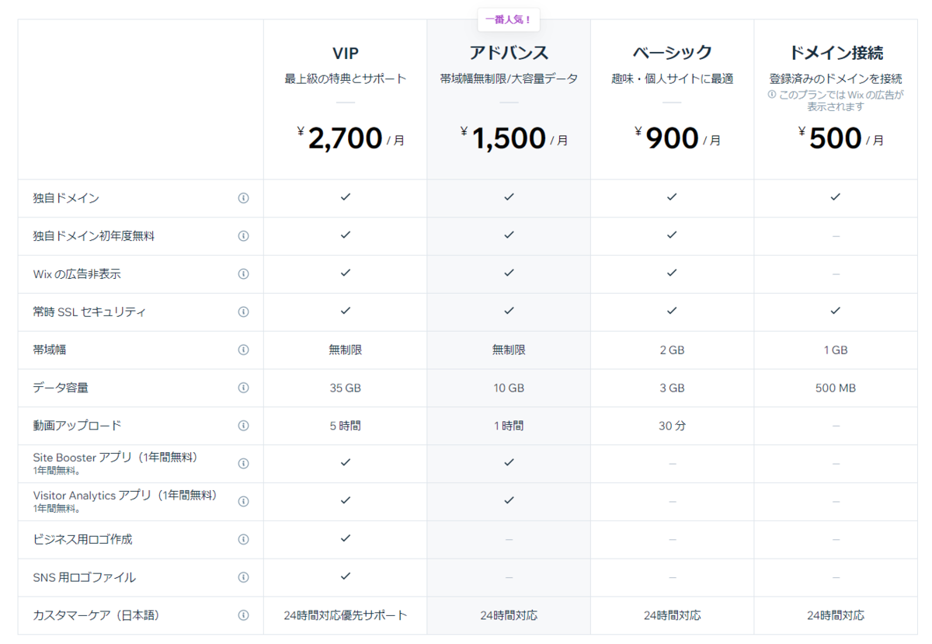The image size is (932, 644).
Task: Select the ベーシック plan column header
Action: pyautogui.click(x=672, y=53)
